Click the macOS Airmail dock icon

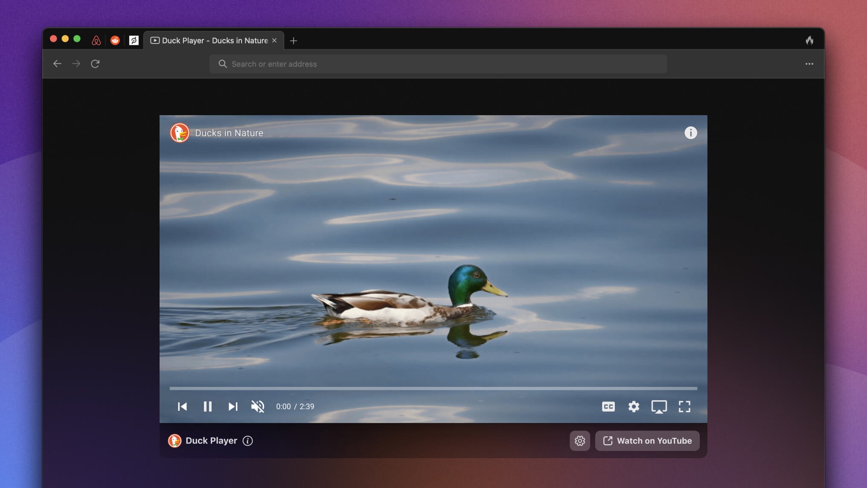coord(96,40)
